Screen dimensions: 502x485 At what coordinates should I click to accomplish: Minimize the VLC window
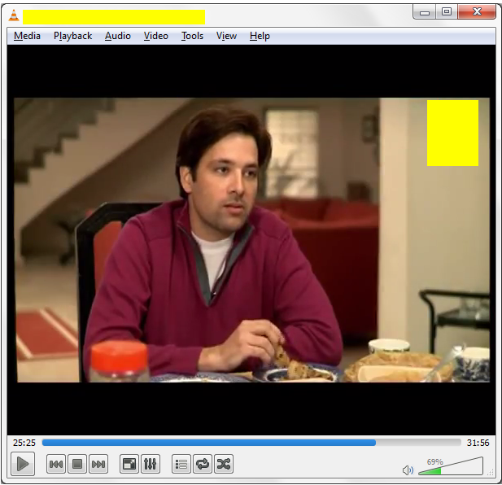point(425,12)
